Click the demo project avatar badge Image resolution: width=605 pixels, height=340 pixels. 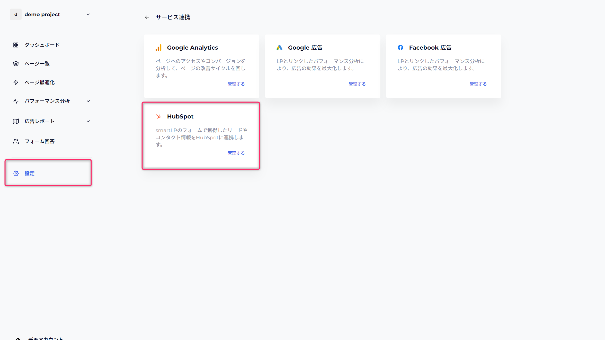click(16, 14)
